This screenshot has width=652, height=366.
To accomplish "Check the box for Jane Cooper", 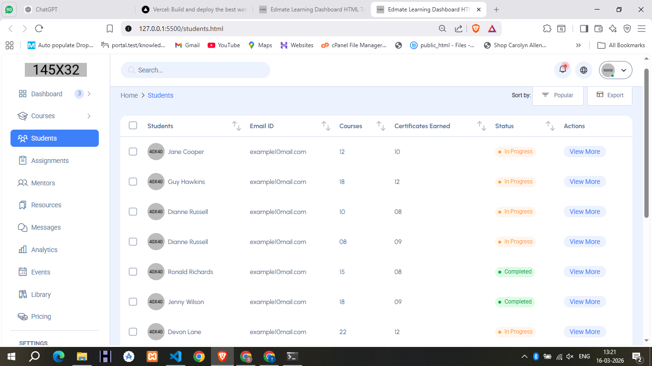I will click(x=133, y=152).
